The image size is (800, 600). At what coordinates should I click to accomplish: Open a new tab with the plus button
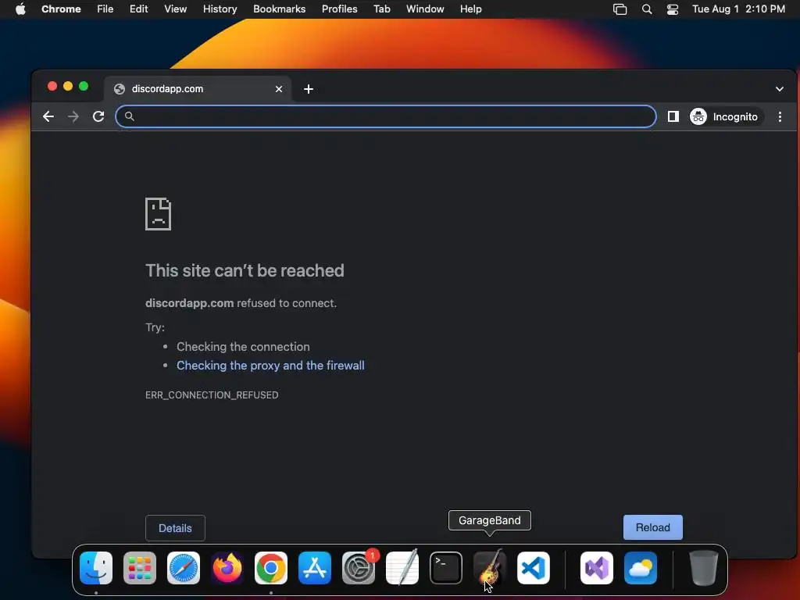[x=308, y=89]
